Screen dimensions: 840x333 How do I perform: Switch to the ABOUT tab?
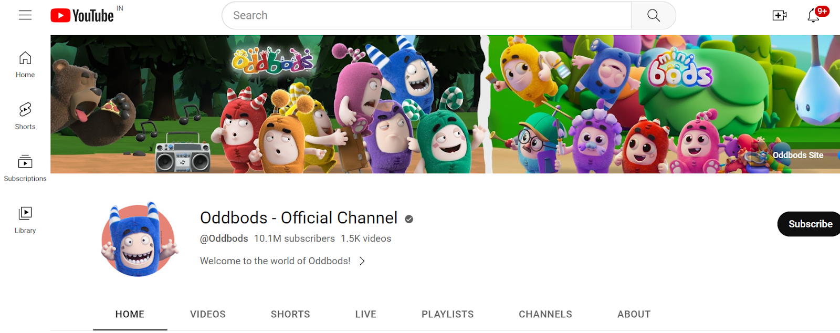634,314
